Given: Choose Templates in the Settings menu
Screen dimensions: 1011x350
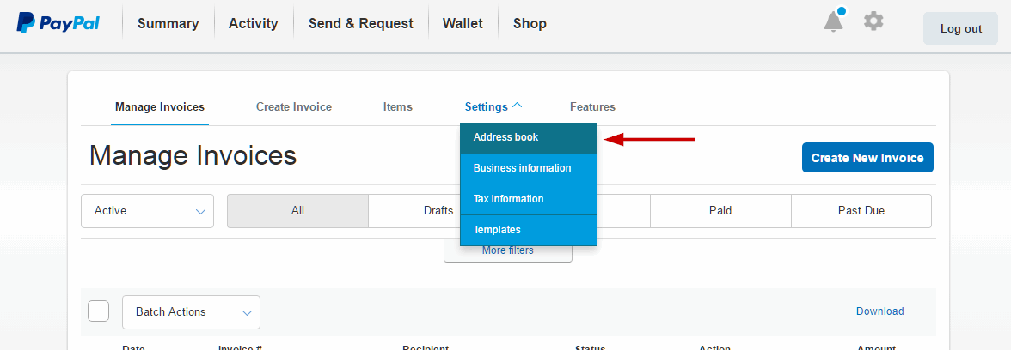Looking at the screenshot, I should point(529,230).
